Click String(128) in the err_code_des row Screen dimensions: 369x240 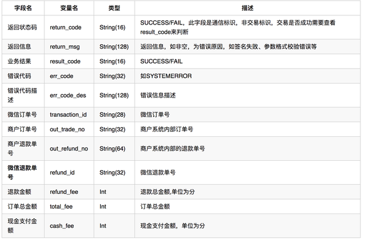(114, 95)
